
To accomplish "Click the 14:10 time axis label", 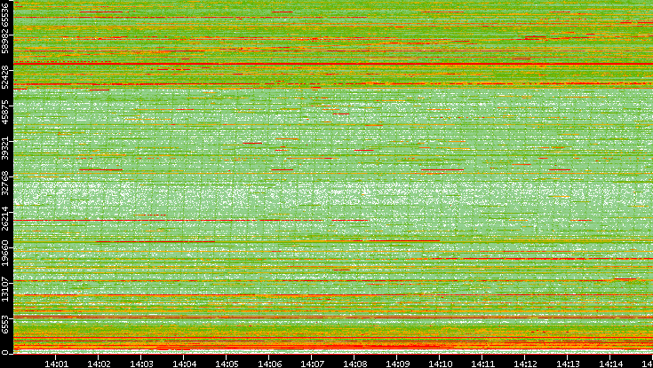I will 440,364.
